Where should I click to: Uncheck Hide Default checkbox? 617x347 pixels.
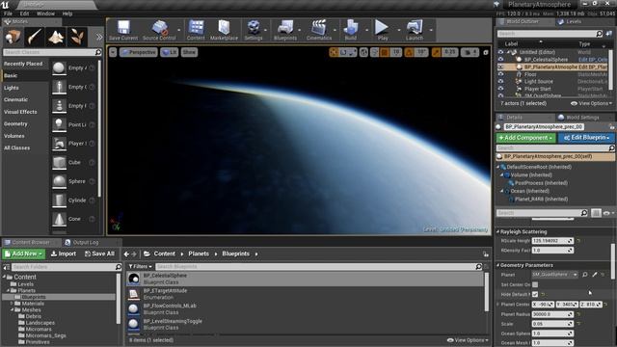pos(535,294)
